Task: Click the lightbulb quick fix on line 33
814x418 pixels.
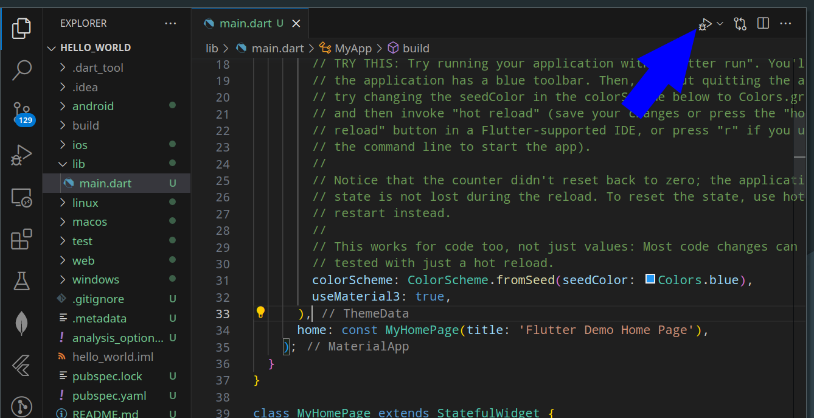Action: tap(261, 312)
